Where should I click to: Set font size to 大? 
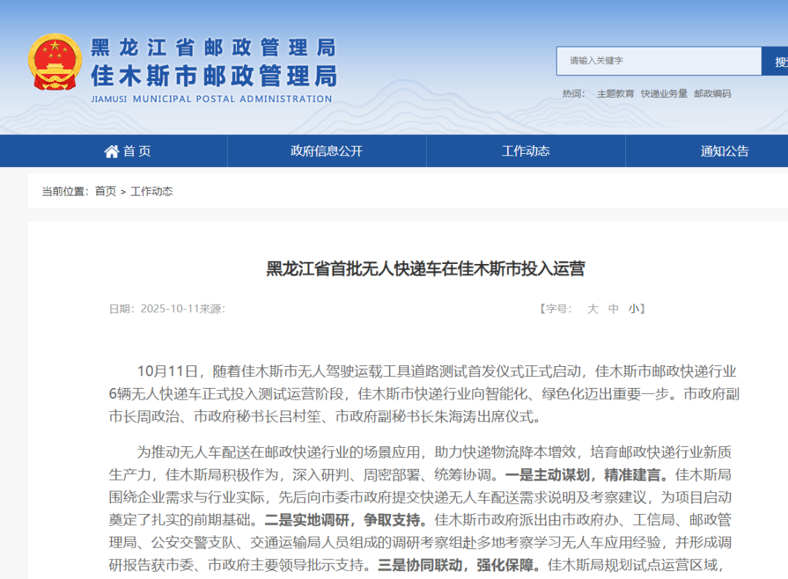tap(592, 308)
